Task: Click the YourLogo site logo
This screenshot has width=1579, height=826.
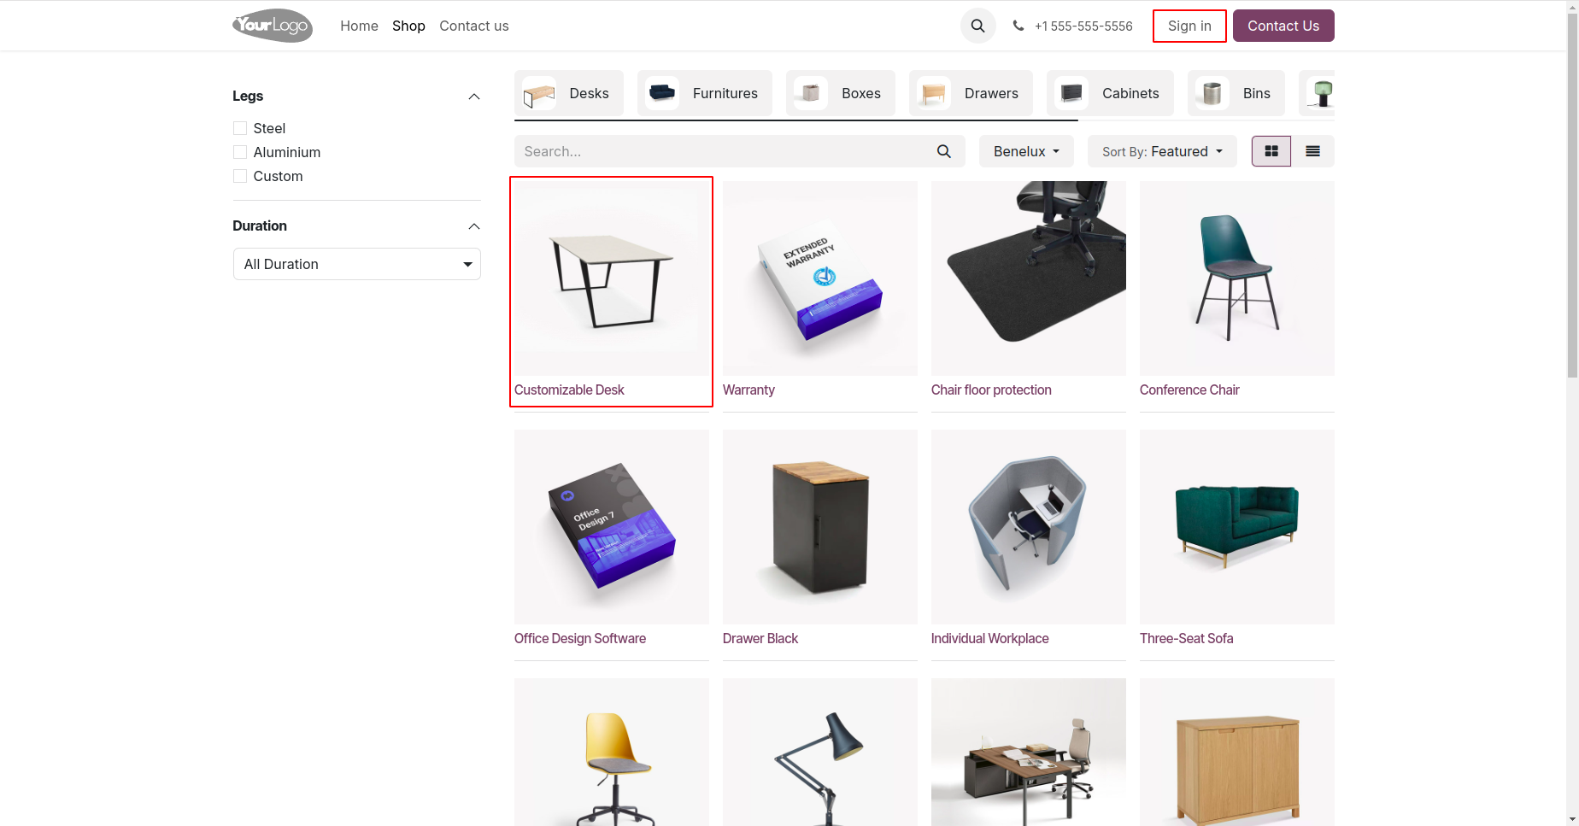Action: (x=273, y=26)
